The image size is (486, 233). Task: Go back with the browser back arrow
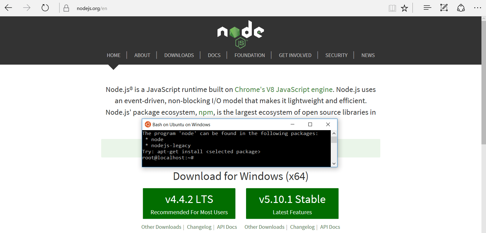tap(9, 8)
